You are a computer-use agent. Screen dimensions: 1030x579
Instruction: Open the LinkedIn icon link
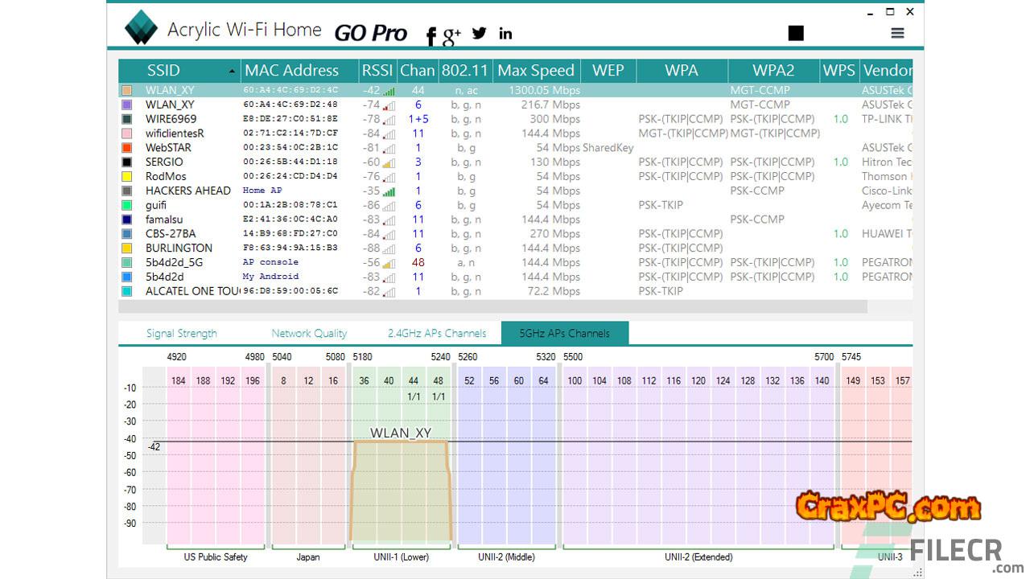(x=505, y=33)
